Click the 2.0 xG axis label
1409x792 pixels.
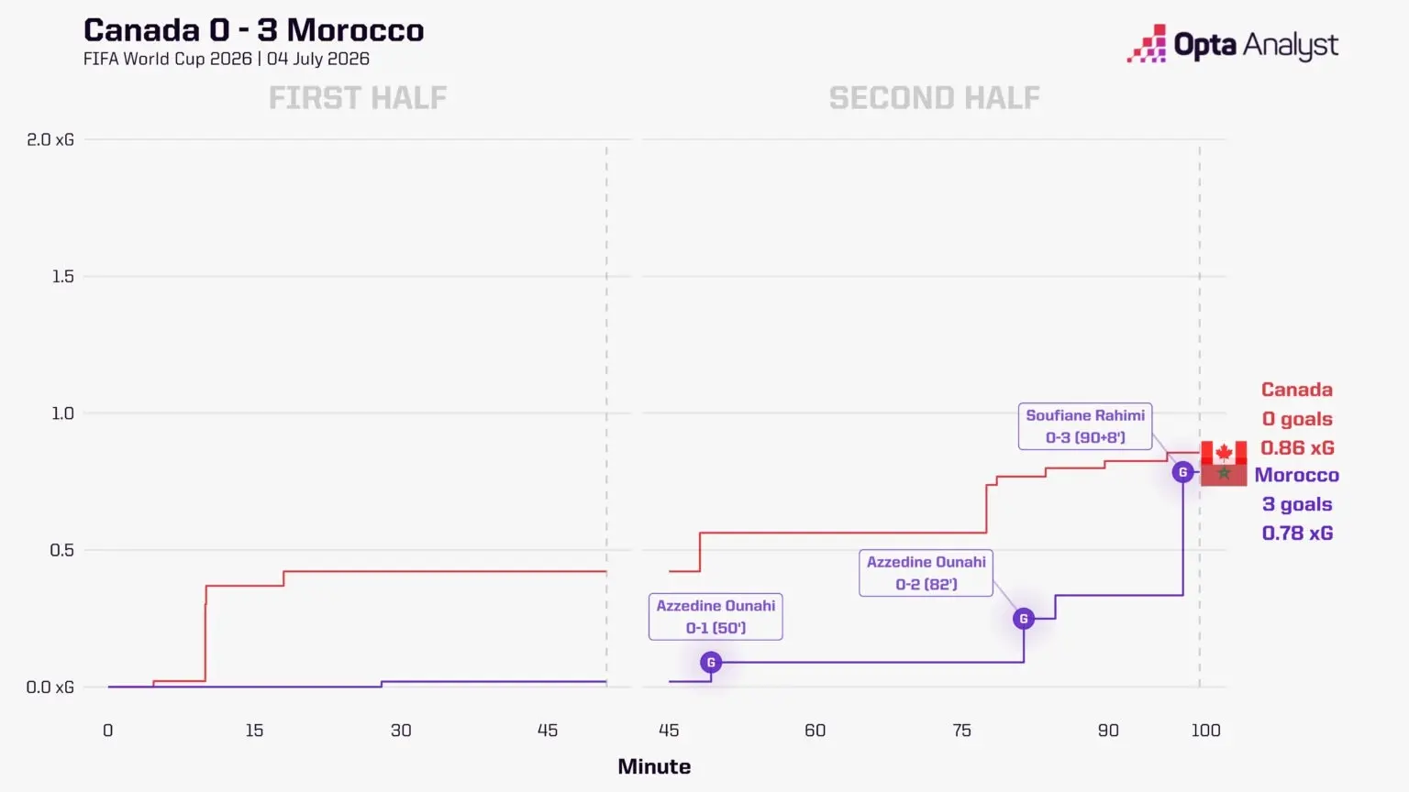click(50, 139)
